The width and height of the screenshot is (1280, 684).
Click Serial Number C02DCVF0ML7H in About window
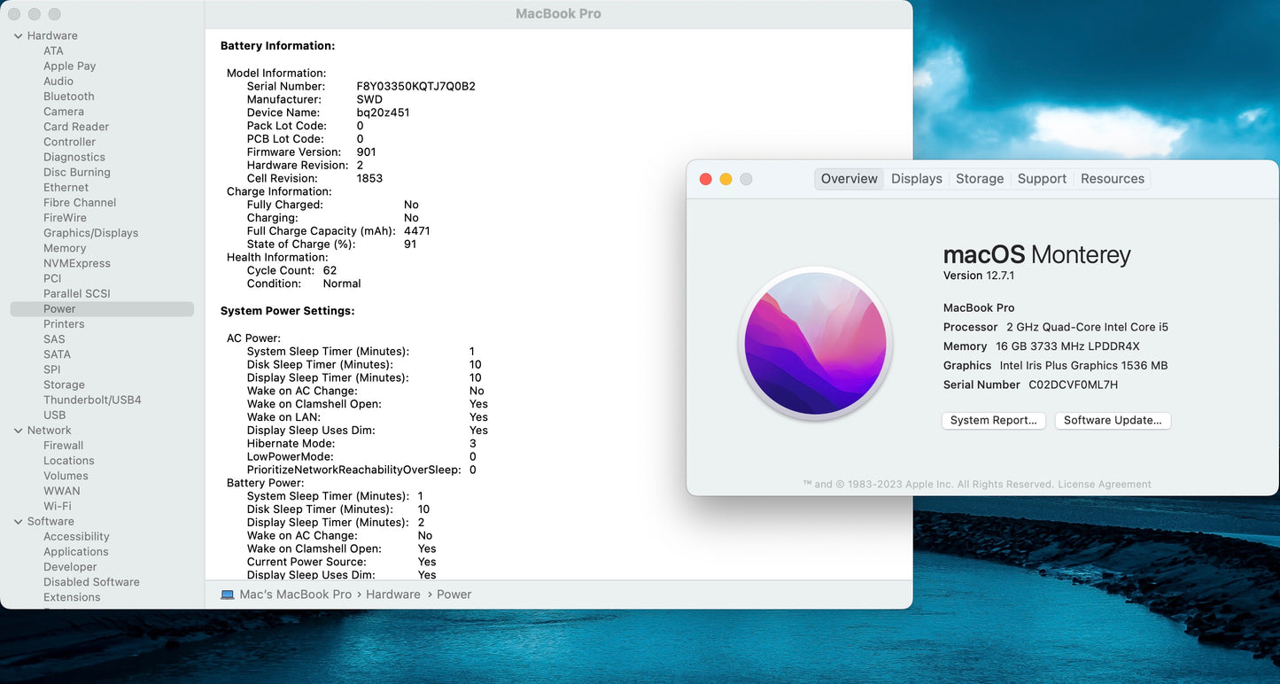coord(1074,385)
